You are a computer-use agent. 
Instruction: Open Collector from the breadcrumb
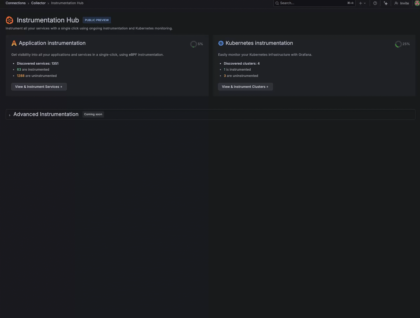coord(38,3)
